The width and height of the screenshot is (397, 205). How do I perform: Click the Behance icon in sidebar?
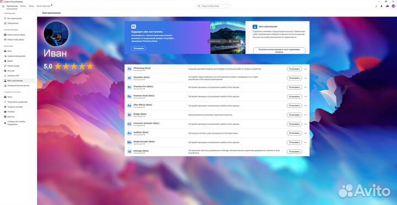(5, 117)
